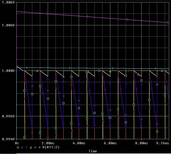Click the Time axis label
The height and width of the screenshot is (154, 171).
93,151
